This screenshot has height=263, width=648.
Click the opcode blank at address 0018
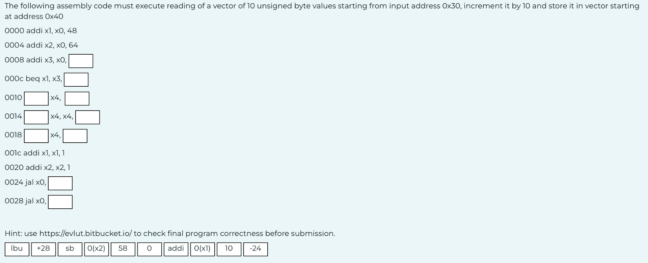tap(36, 136)
